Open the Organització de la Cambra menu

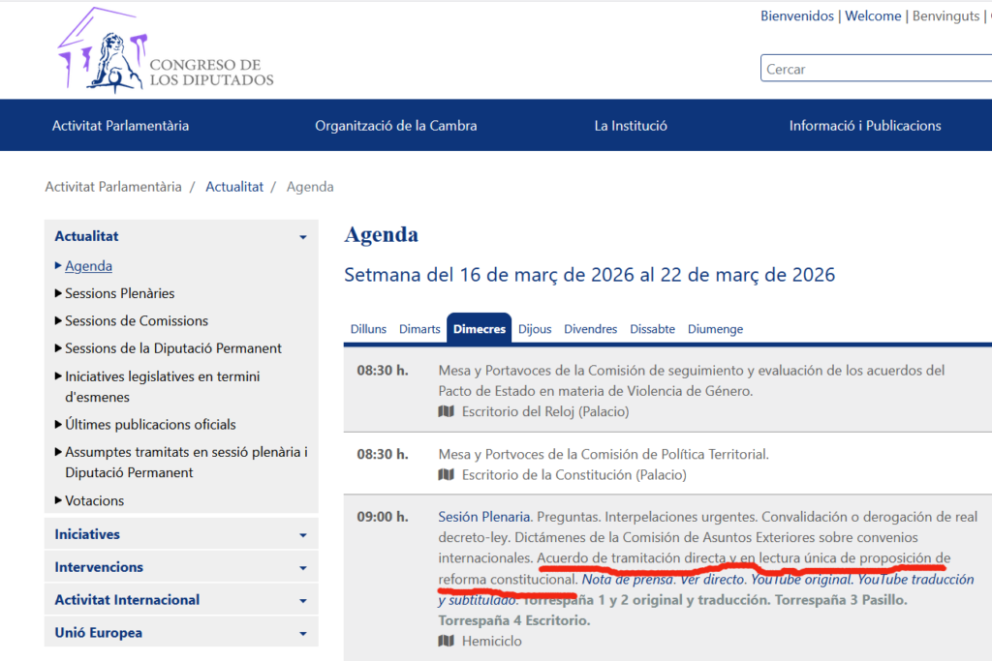(395, 126)
